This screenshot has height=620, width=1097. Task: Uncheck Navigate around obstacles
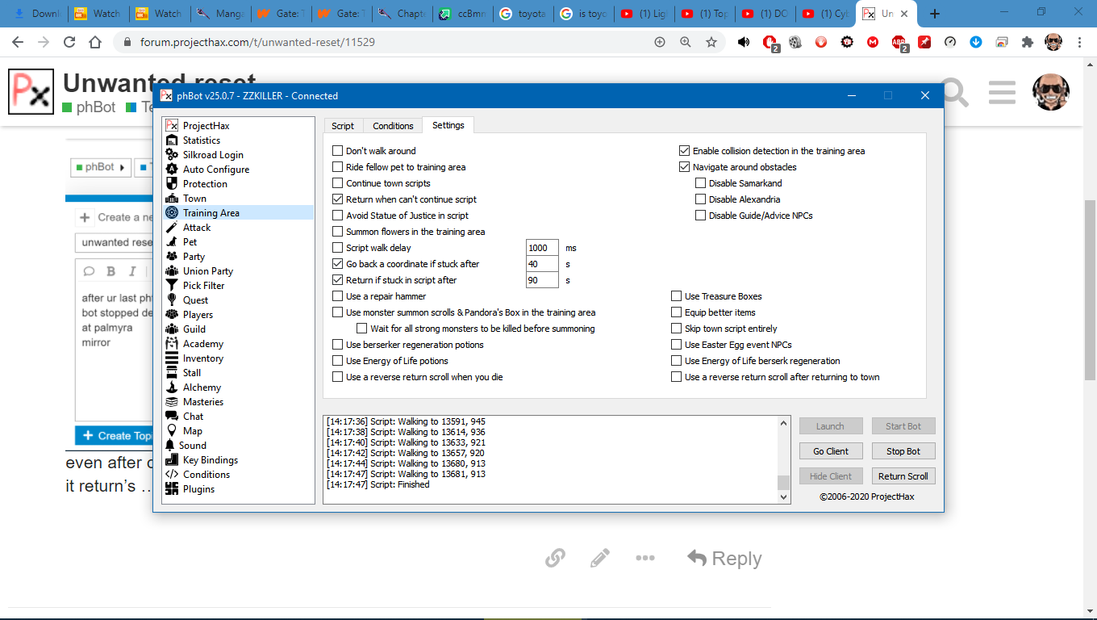click(x=685, y=167)
